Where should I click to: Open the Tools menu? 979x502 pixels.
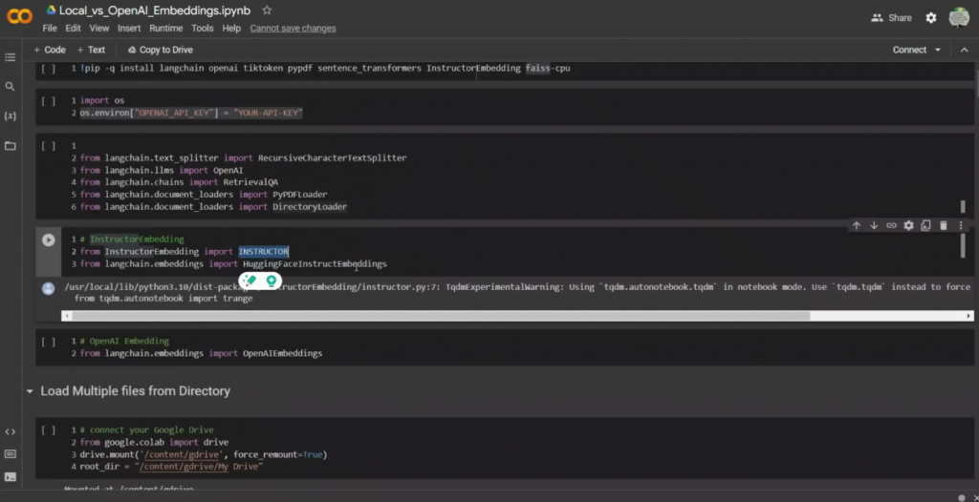(x=203, y=28)
